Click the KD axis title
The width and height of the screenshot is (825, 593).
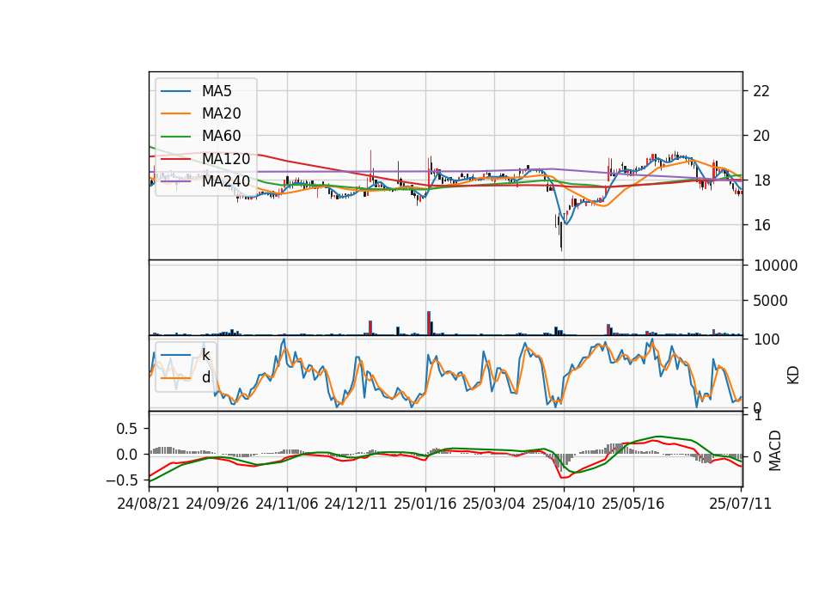pos(793,376)
